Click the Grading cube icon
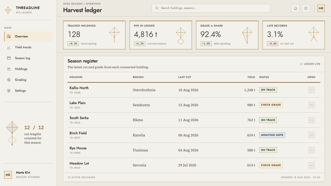 coord(9,80)
